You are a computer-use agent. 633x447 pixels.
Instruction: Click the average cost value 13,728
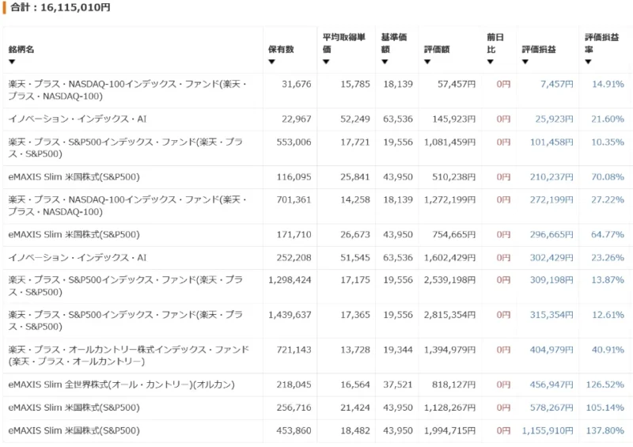click(x=354, y=350)
